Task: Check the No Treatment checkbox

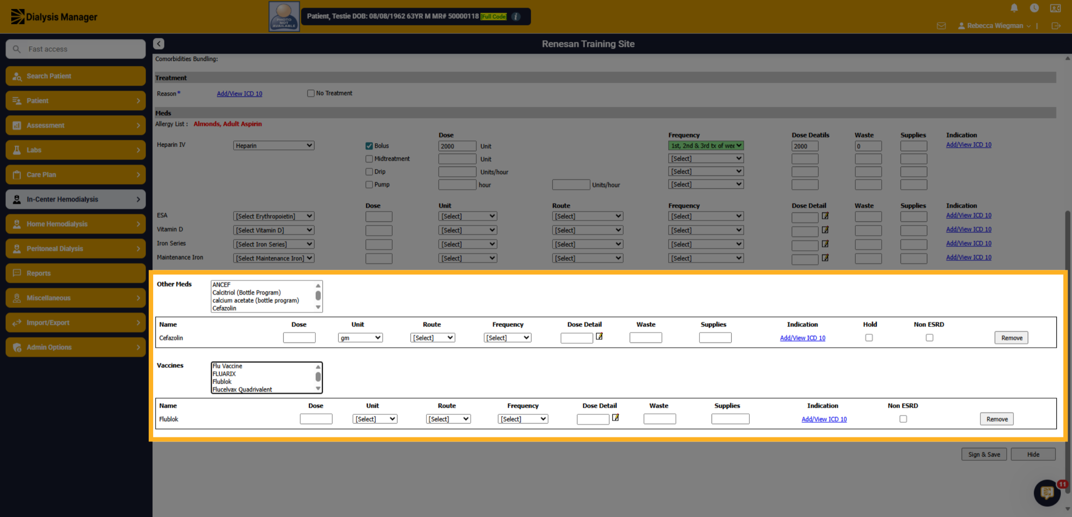Action: point(311,93)
